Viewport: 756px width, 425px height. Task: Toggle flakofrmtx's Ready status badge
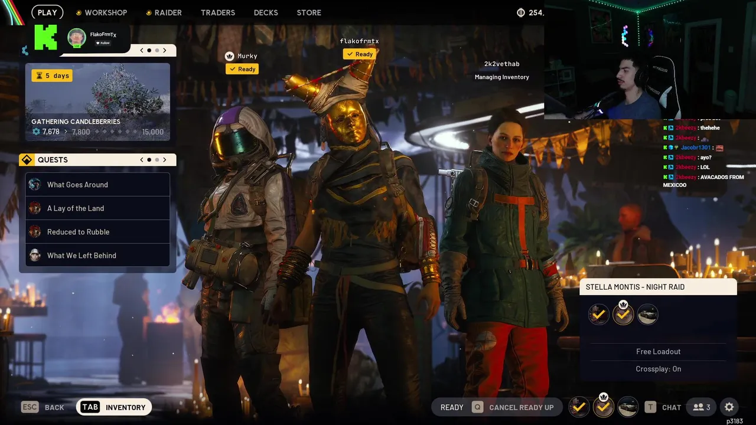[360, 54]
